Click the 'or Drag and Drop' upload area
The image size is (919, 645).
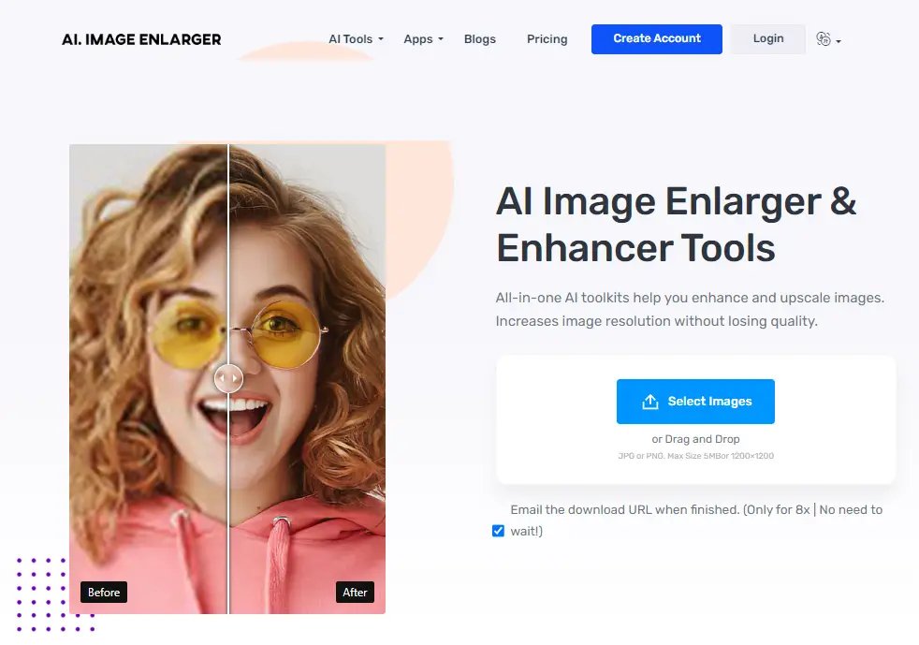[x=694, y=438]
